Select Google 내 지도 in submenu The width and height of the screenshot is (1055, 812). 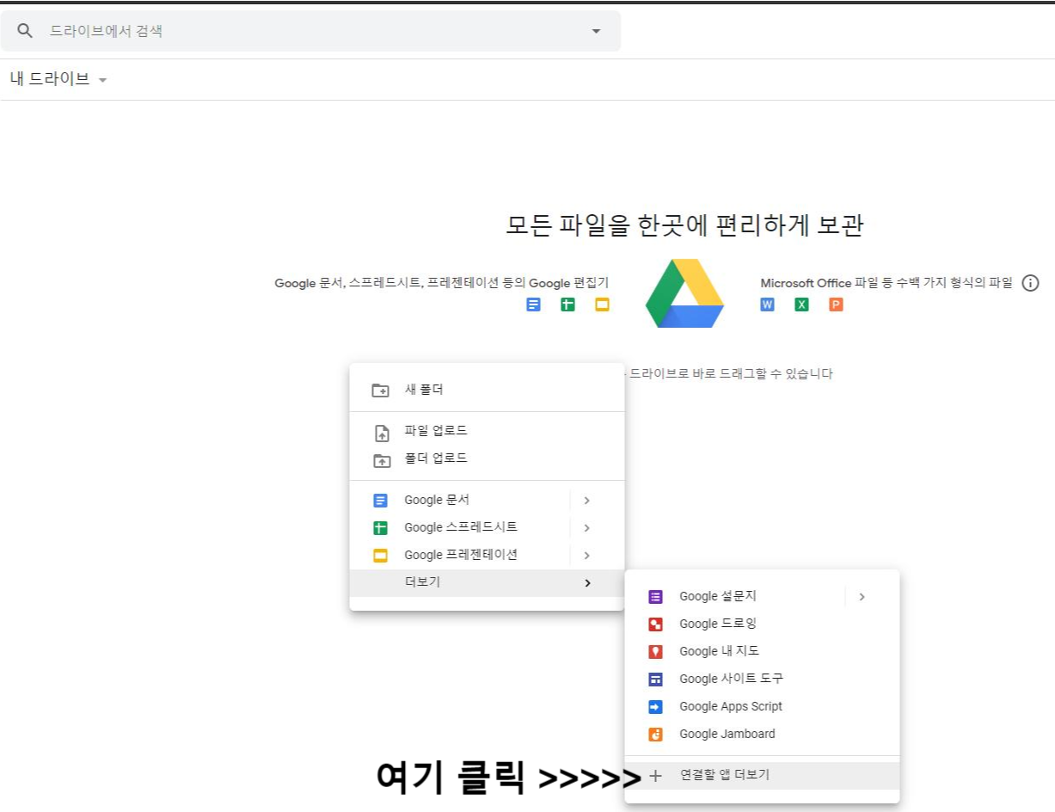tap(762, 651)
